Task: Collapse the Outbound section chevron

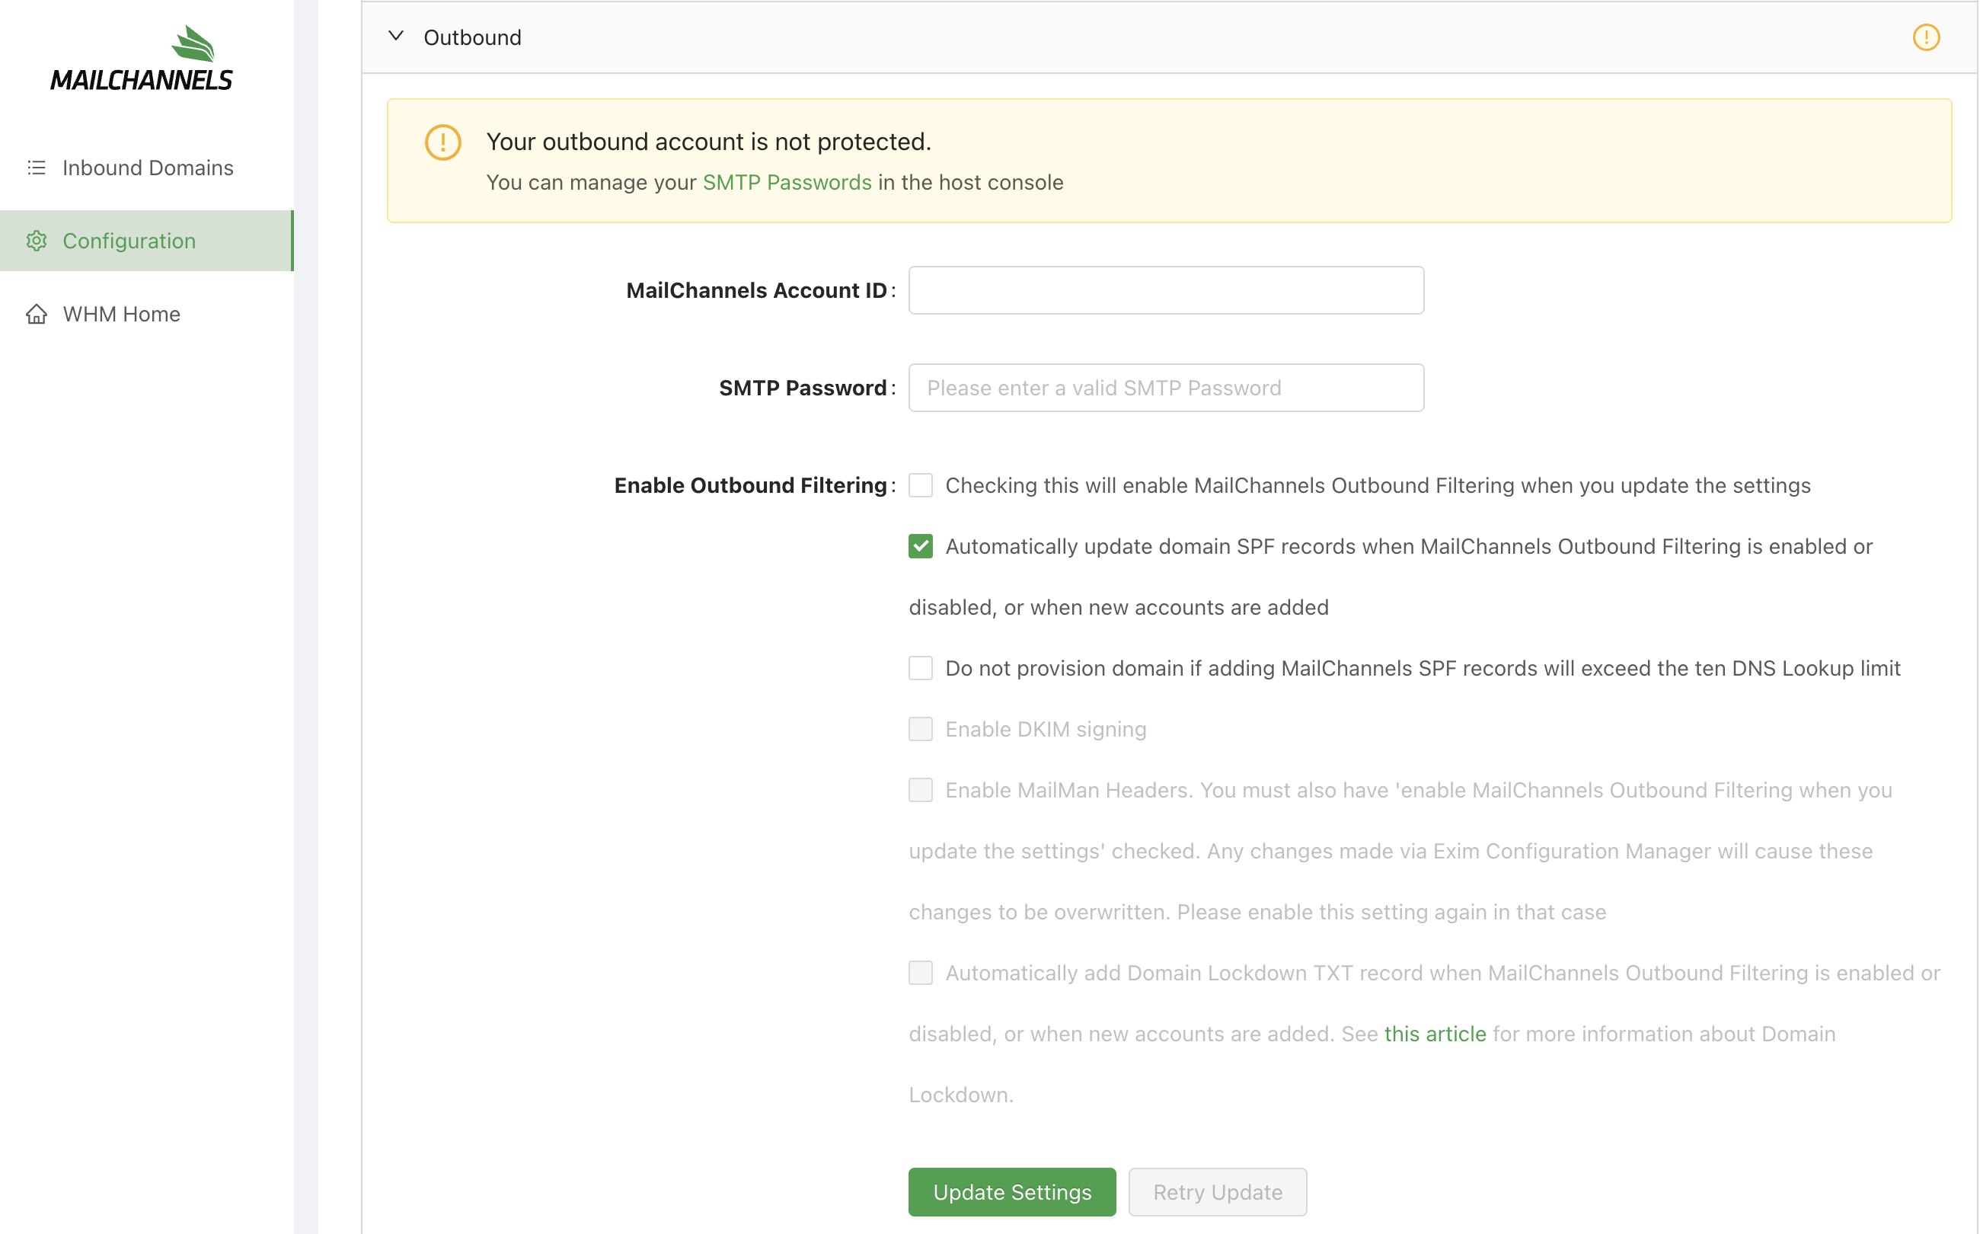Action: [397, 36]
